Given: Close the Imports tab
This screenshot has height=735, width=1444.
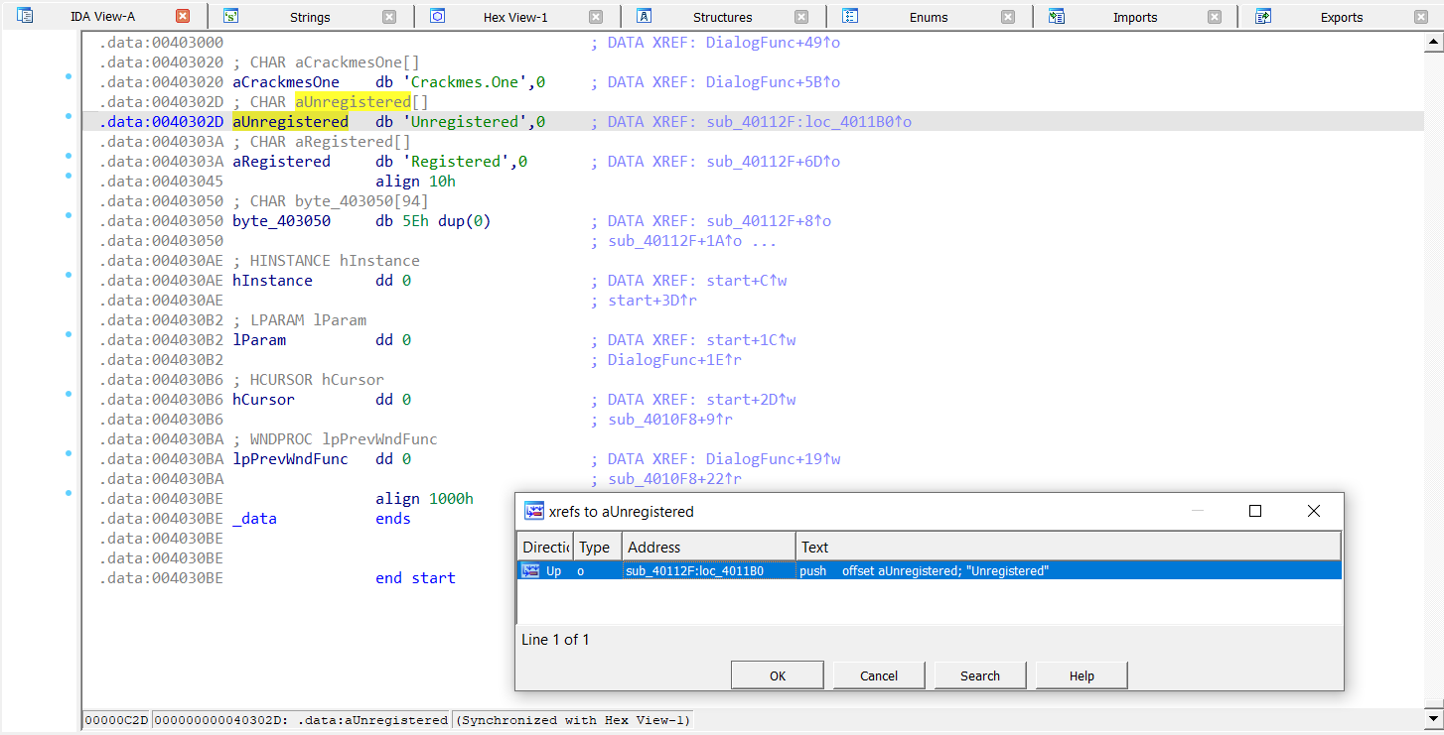Looking at the screenshot, I should click(1215, 17).
